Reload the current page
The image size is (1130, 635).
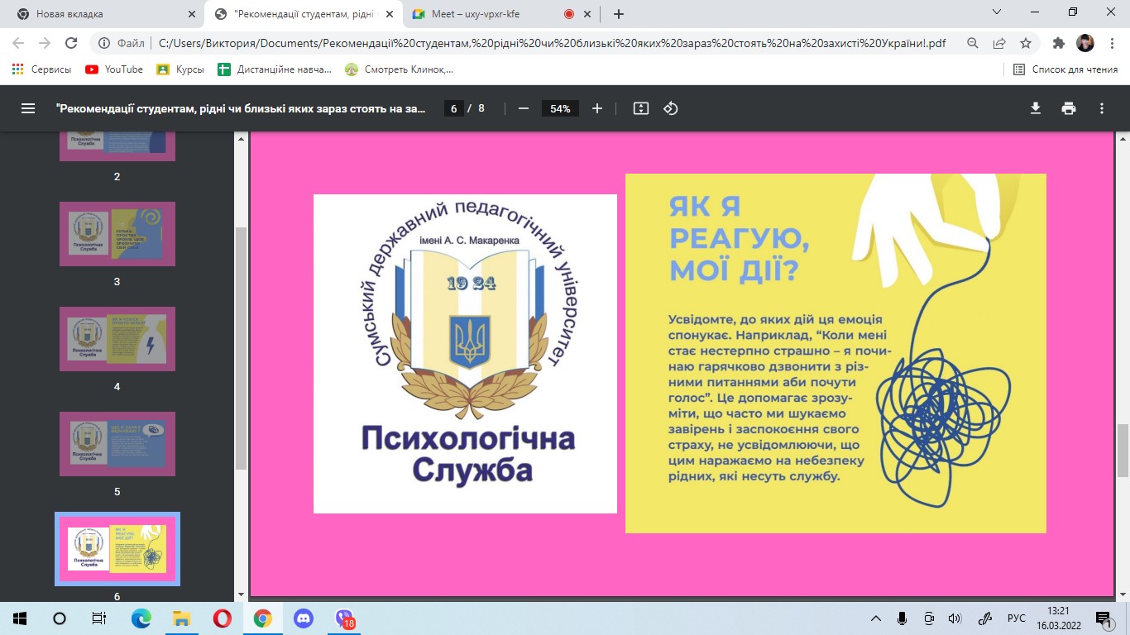click(71, 43)
